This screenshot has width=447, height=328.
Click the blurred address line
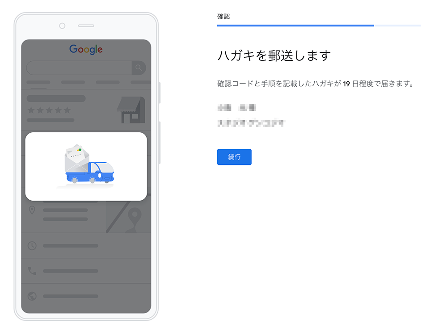[251, 123]
